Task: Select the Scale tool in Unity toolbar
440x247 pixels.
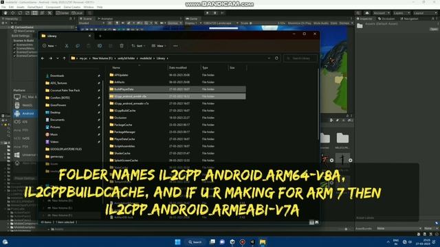Action: [x=27, y=13]
